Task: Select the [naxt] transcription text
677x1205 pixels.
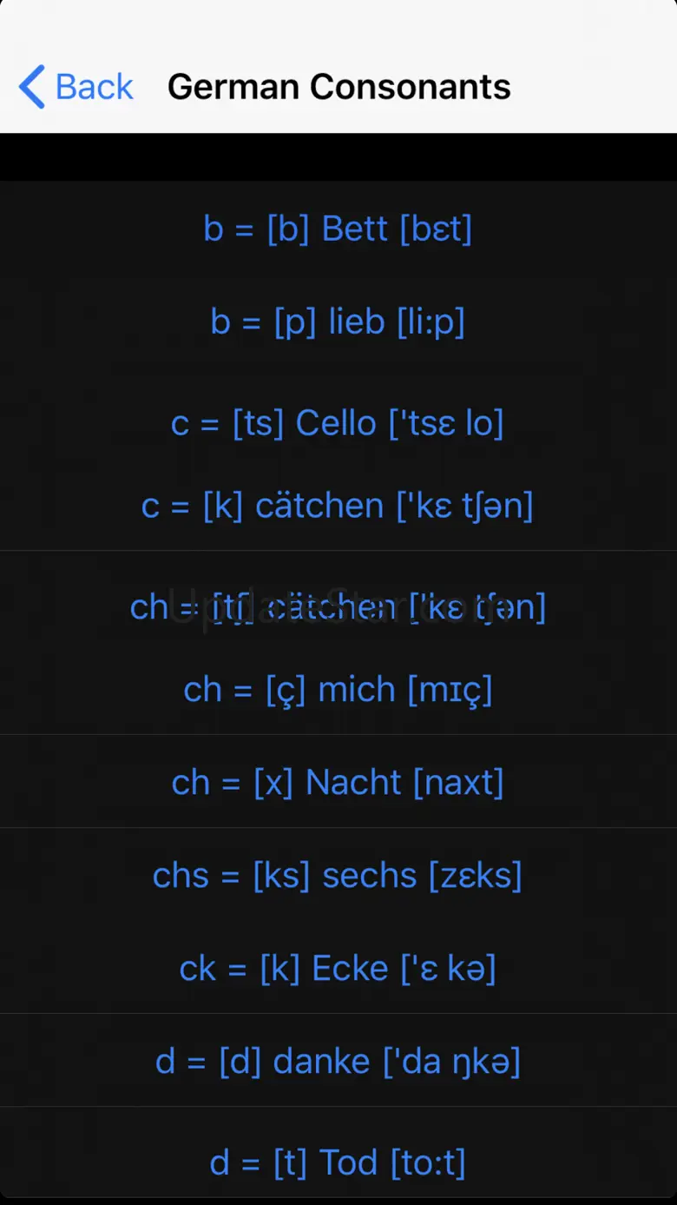Action: 458,783
